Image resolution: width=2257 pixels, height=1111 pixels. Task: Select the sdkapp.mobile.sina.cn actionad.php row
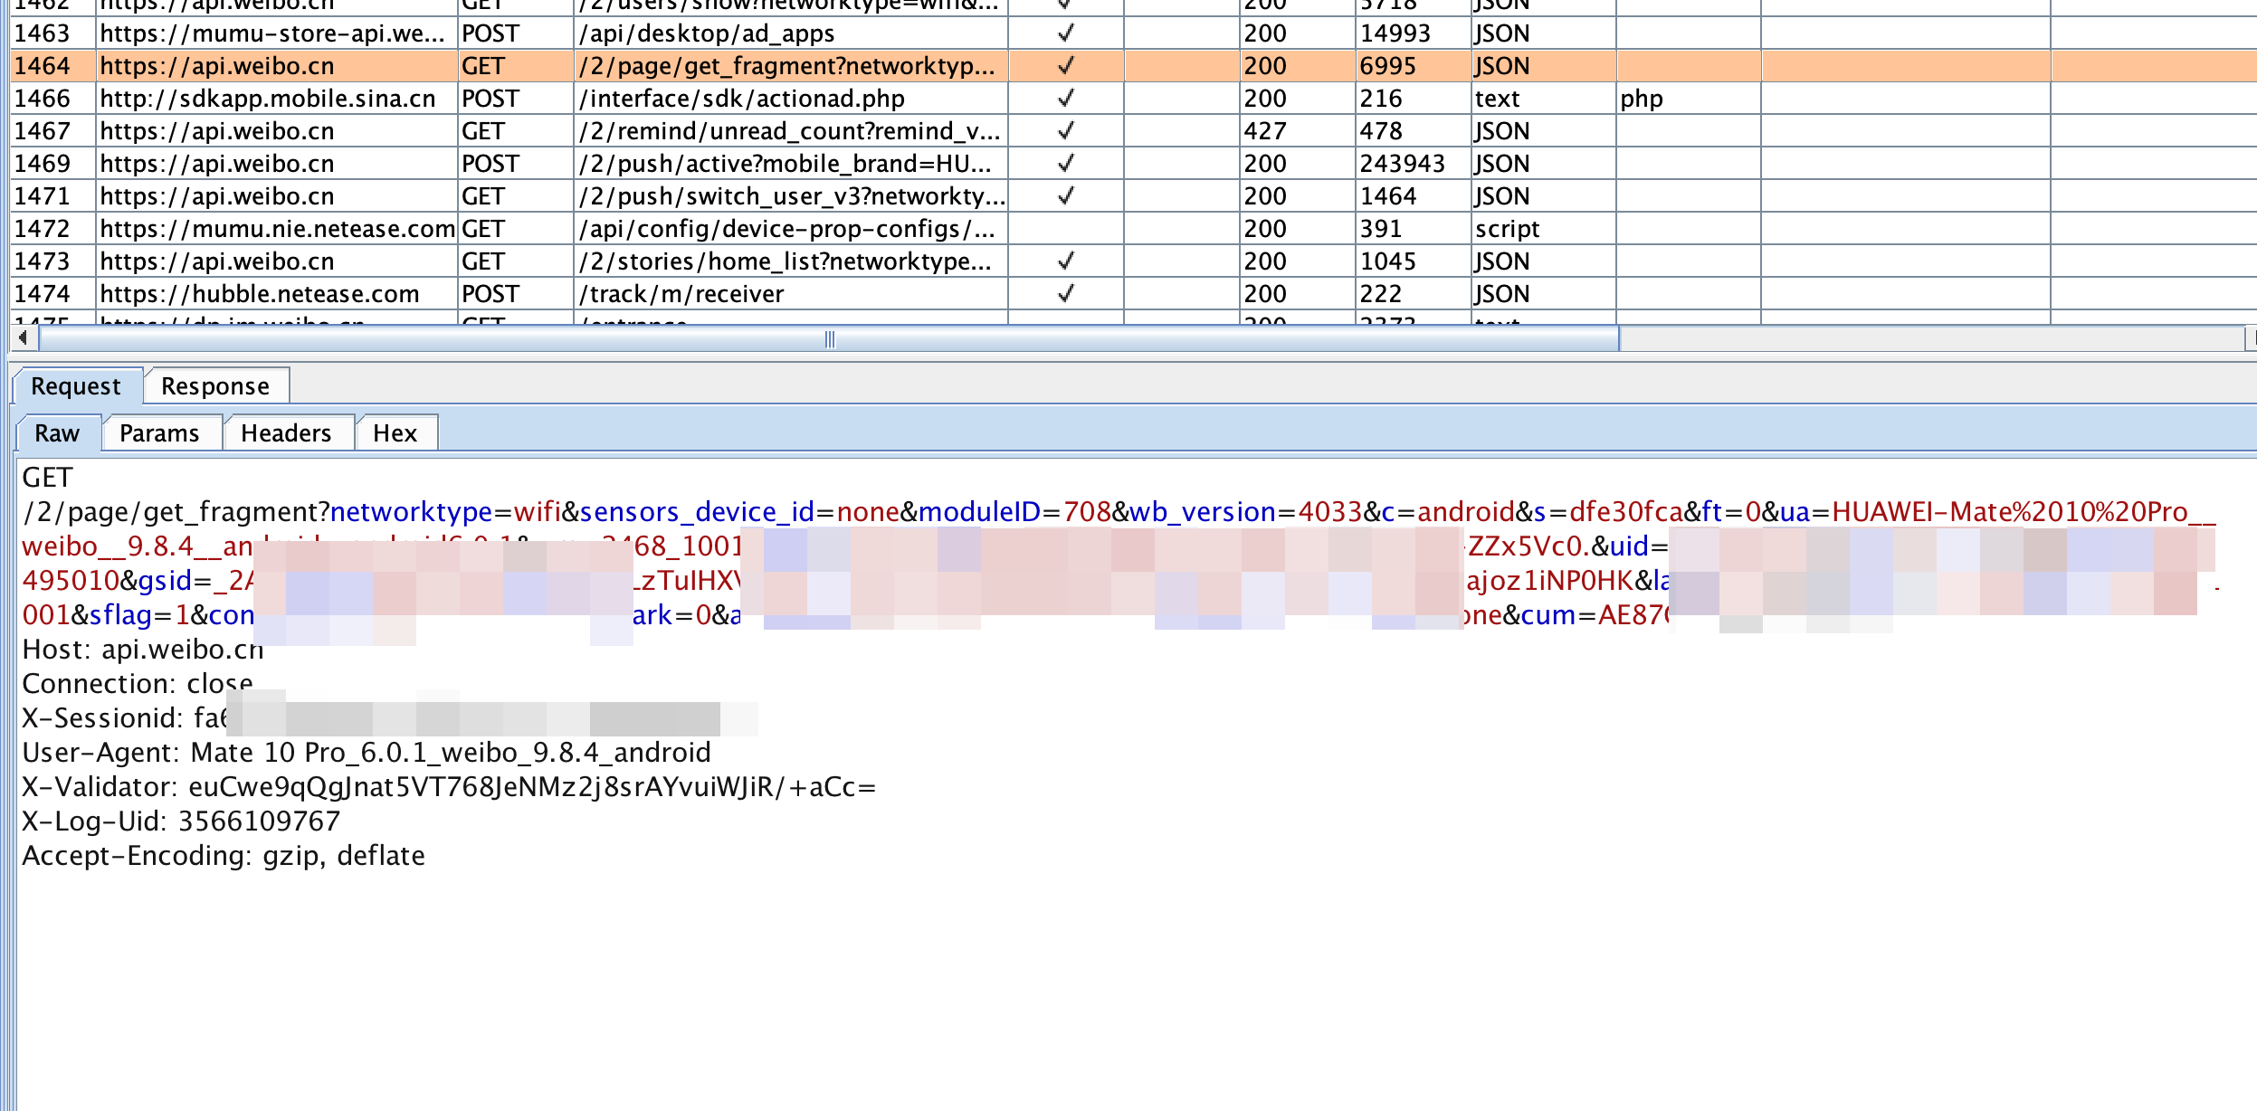1133,99
